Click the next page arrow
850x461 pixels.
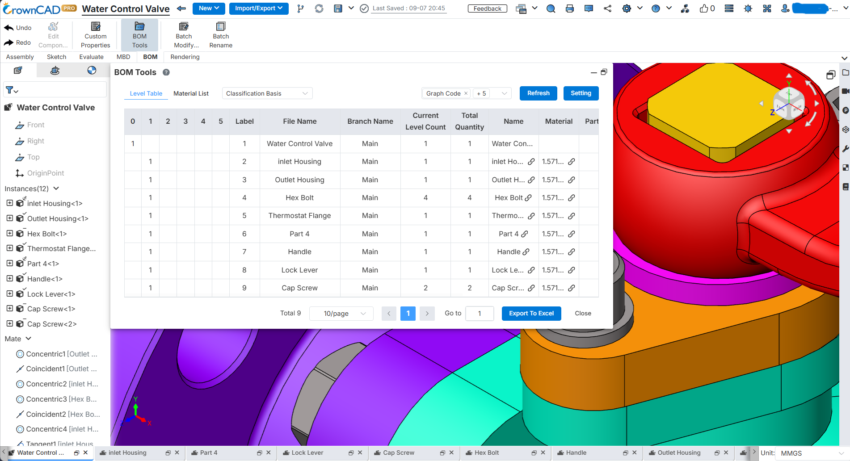427,314
